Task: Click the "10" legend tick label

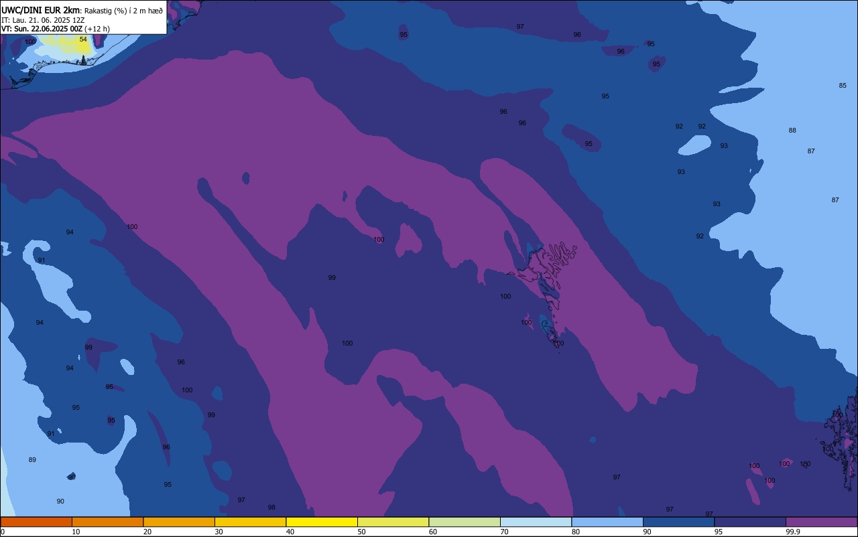Action: 76,532
